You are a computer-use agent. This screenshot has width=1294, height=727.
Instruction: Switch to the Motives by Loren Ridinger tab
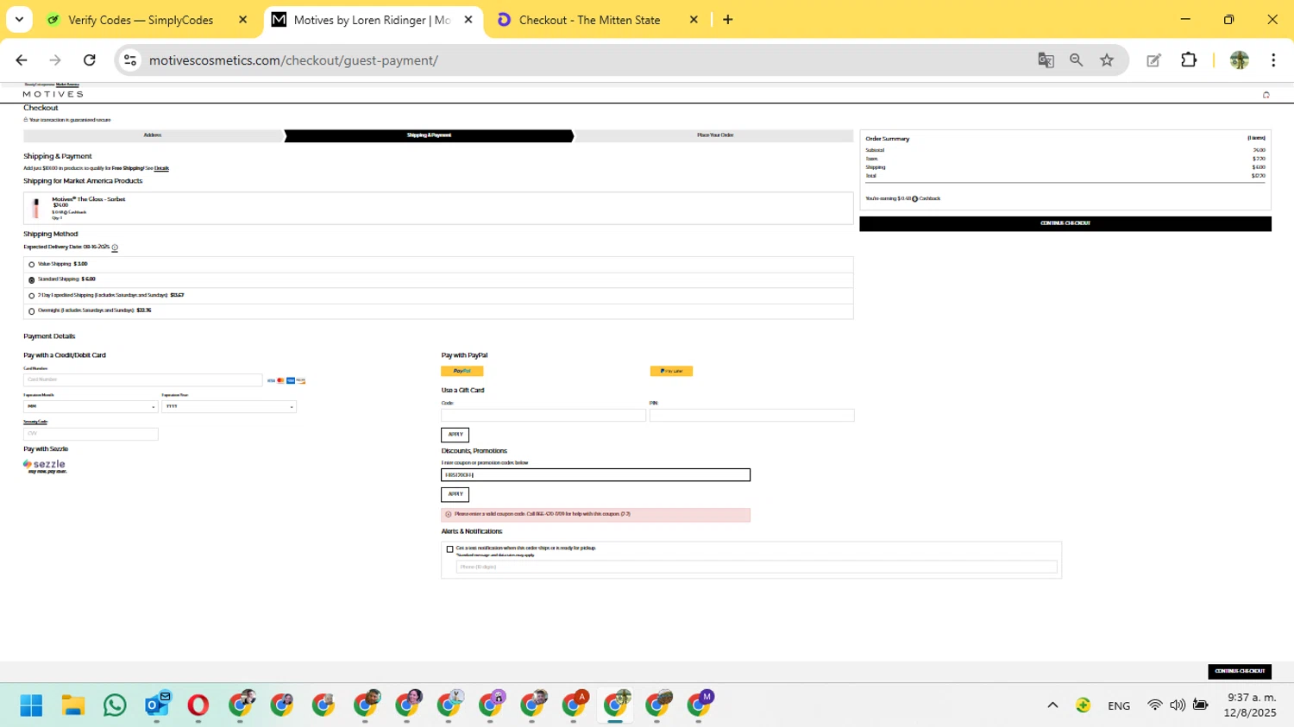[372, 20]
